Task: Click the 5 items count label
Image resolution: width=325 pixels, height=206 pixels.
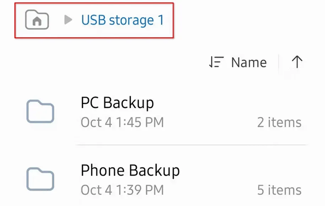Action: click(279, 190)
